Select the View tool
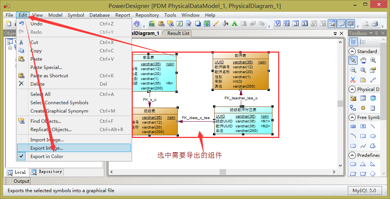This screenshot has height=199, width=390. 372,98
